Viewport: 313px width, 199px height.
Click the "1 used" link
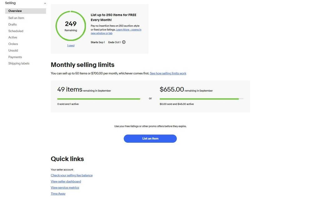click(x=71, y=46)
